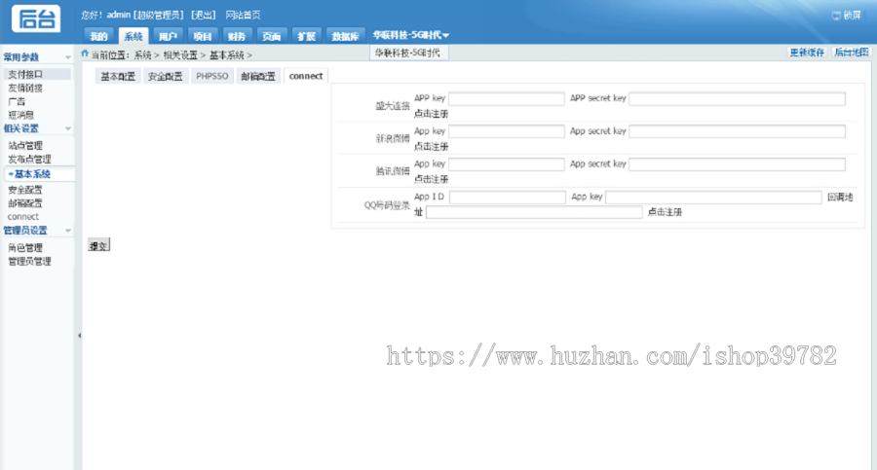Open the 扩展 top navigation tab
Screen dimensions: 877x470
pos(306,36)
